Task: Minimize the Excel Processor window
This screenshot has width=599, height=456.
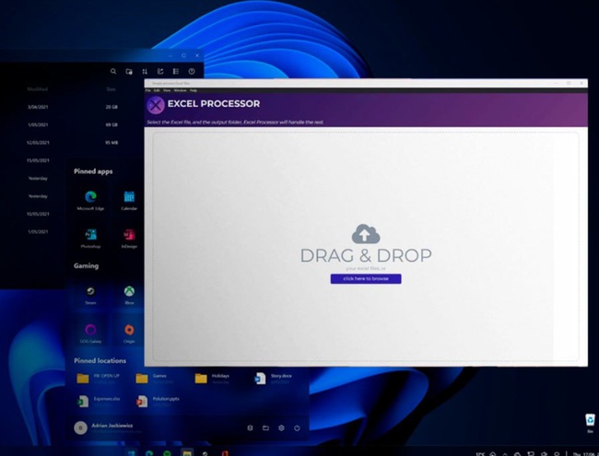Action: [556, 83]
